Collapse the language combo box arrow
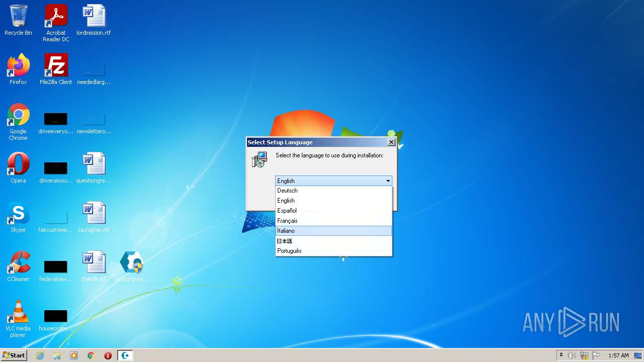Image resolution: width=644 pixels, height=362 pixels. 388,181
